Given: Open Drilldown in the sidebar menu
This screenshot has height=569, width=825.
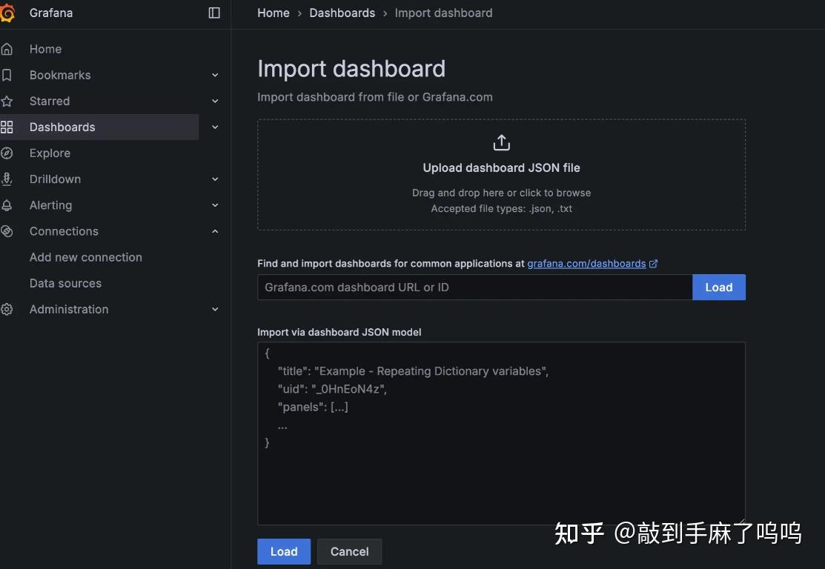Looking at the screenshot, I should (56, 179).
